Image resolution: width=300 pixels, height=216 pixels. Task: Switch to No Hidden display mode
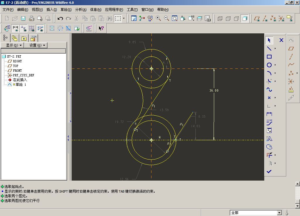coord(236,18)
